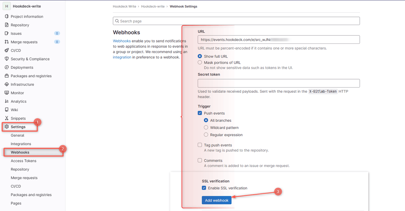Enable the Tag push events checkbox
The height and width of the screenshot is (211, 405).
pyautogui.click(x=200, y=145)
